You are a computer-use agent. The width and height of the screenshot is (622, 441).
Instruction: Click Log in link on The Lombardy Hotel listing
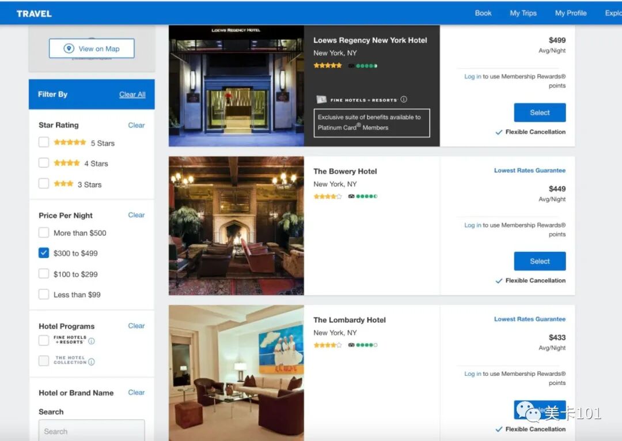coord(473,374)
